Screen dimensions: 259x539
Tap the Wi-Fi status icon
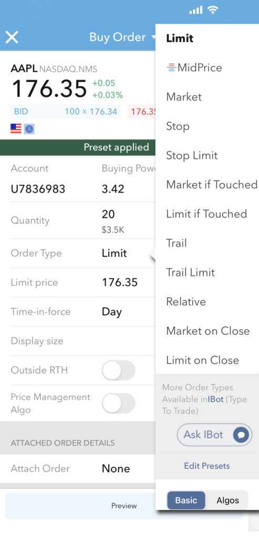(x=213, y=11)
